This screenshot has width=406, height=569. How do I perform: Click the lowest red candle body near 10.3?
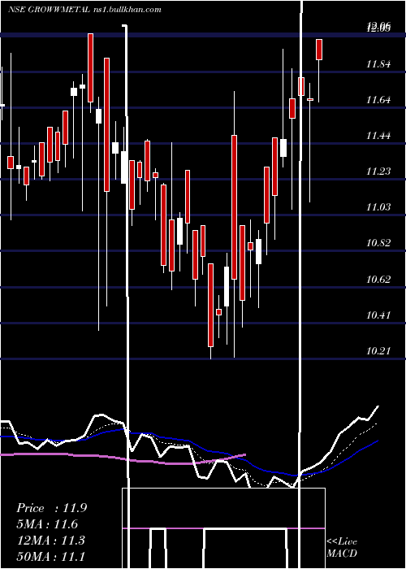(210, 305)
